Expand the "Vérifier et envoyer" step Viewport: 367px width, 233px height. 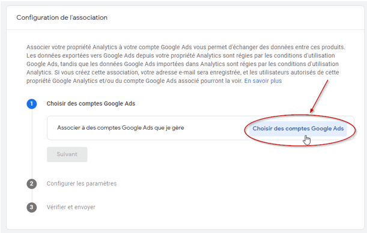click(71, 207)
